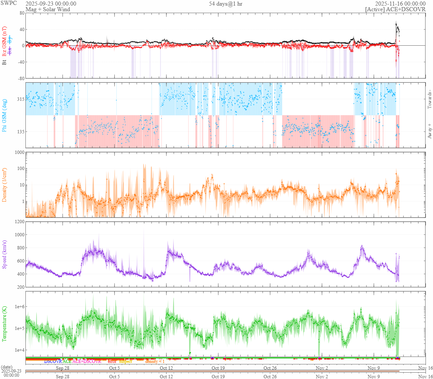Toggle the red Bz GSM series label
The image size is (433, 379).
pyautogui.click(x=4, y=42)
